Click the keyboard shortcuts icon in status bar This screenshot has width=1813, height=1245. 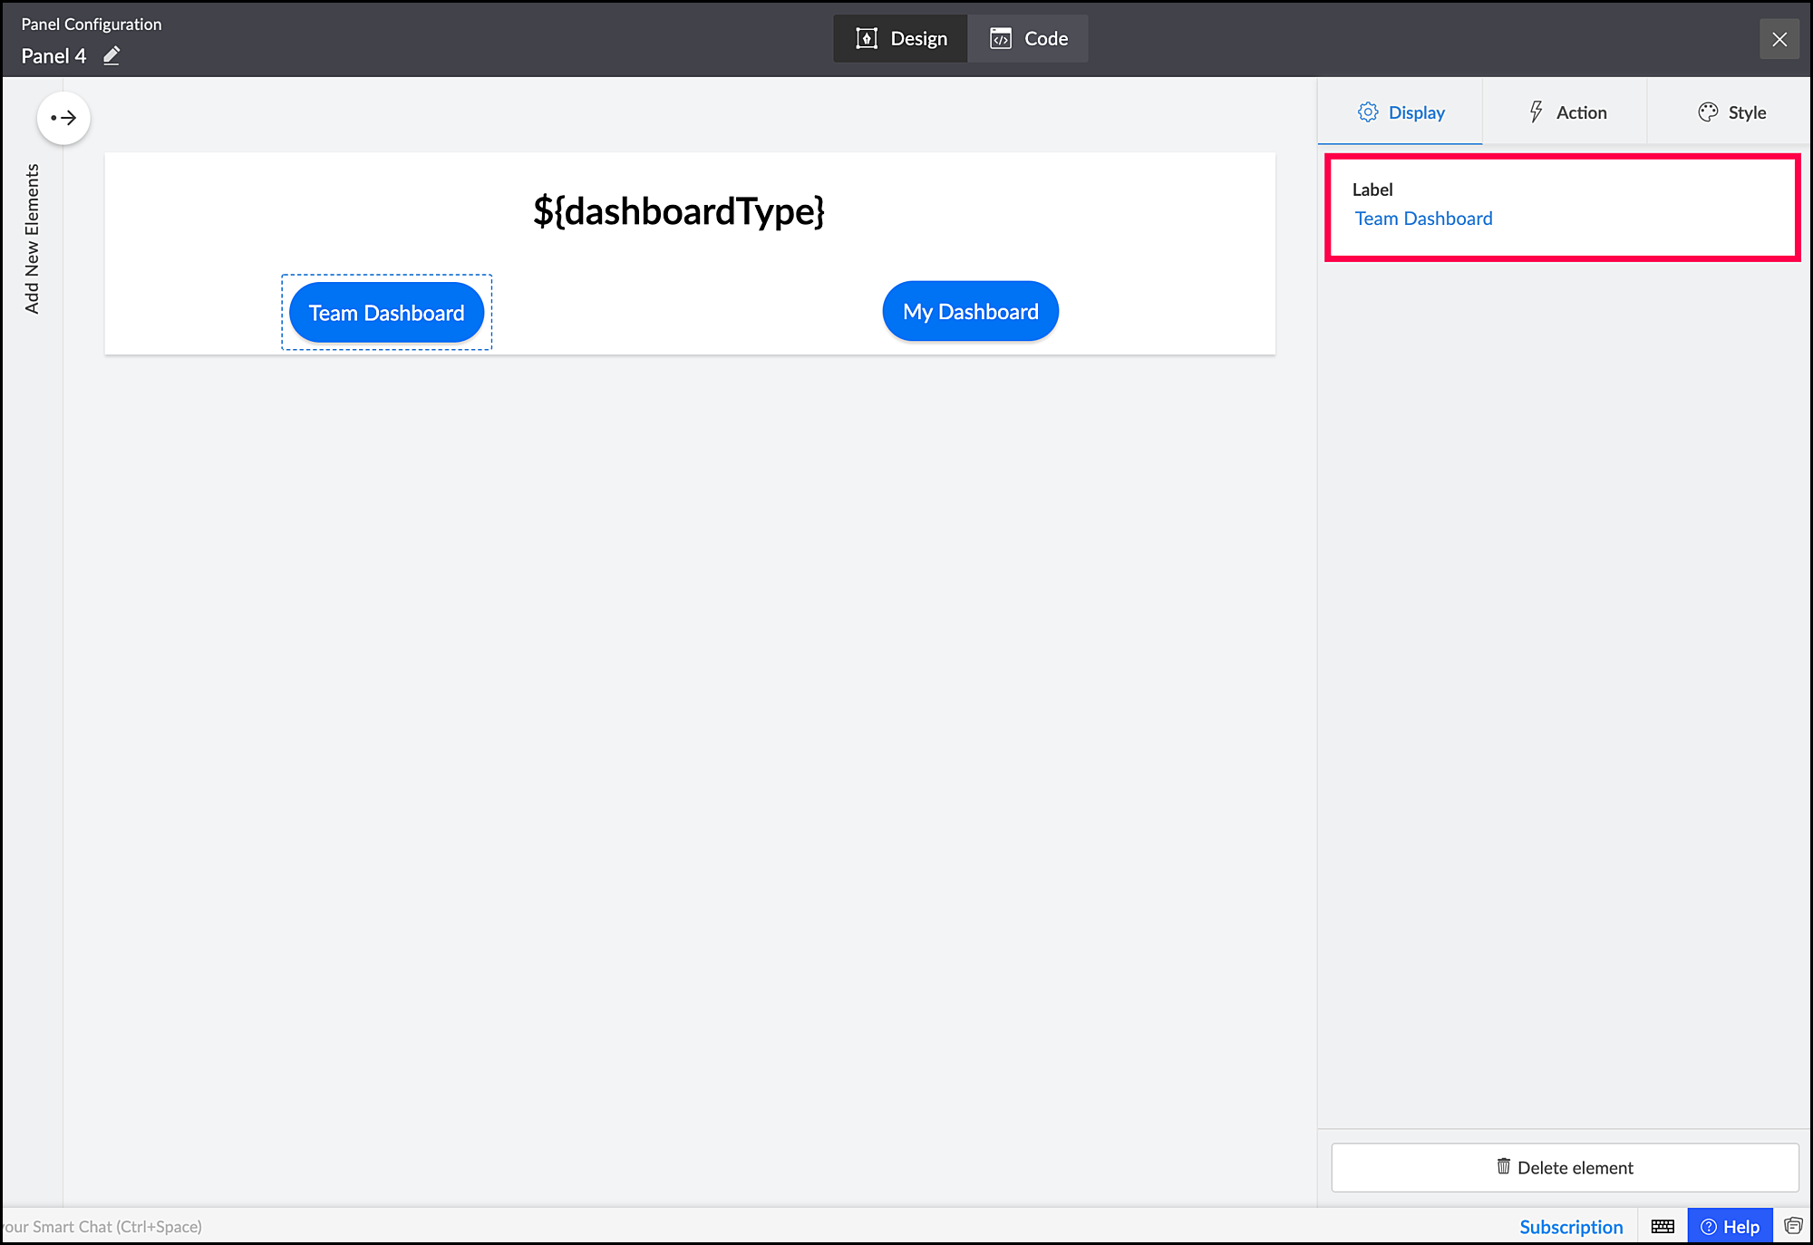click(1663, 1227)
